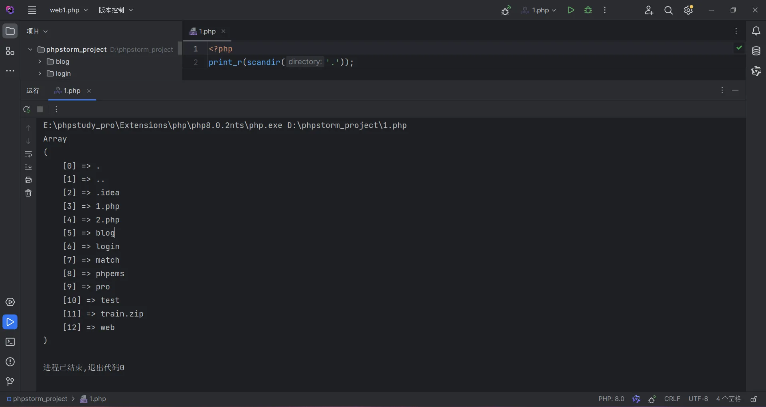Toggle the Project tool window folder icon

10,31
